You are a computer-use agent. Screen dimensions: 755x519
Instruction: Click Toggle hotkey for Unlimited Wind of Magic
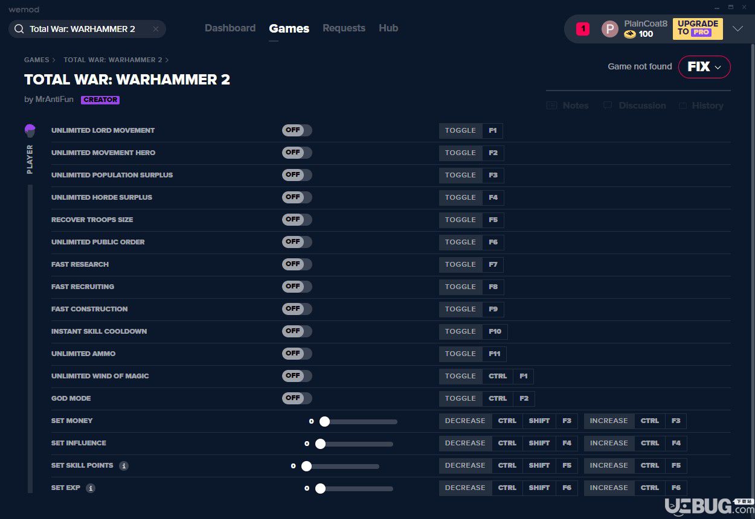[461, 376]
